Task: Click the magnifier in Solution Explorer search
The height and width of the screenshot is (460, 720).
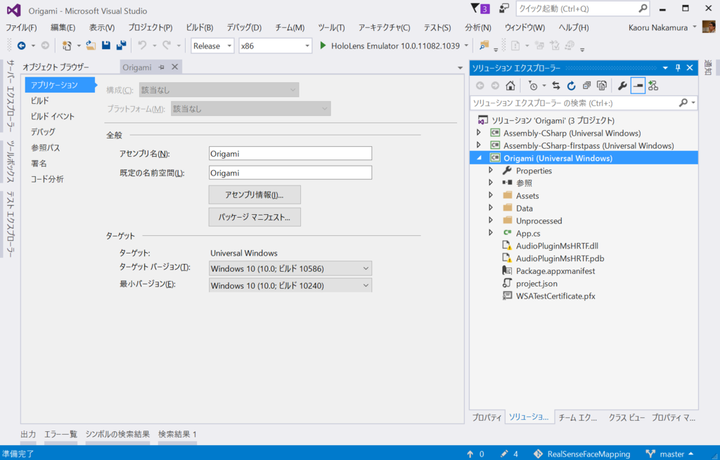Action: pos(683,103)
